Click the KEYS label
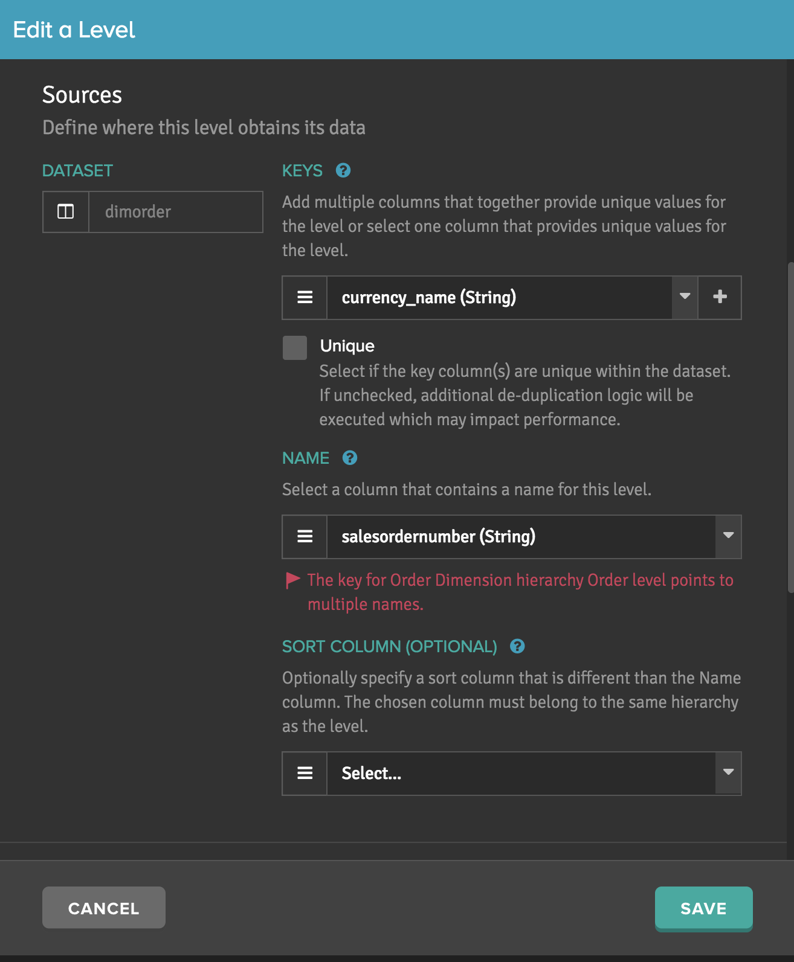Screen dimensions: 794x962 tap(303, 171)
